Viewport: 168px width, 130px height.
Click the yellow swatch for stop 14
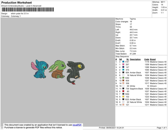[x=123, y=97]
